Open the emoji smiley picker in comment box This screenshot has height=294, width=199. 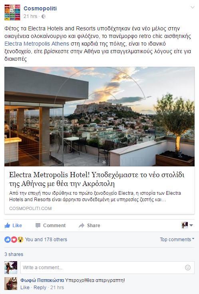188,268
